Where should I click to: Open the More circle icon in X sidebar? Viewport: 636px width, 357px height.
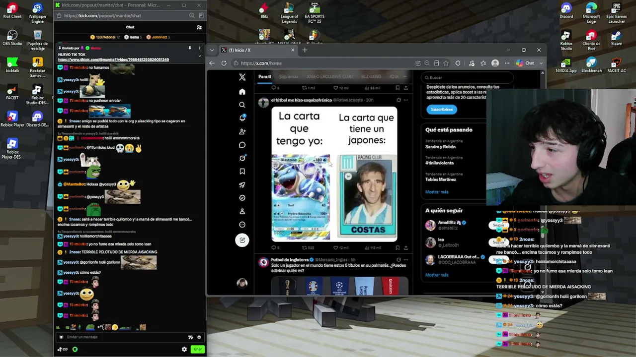click(x=242, y=225)
